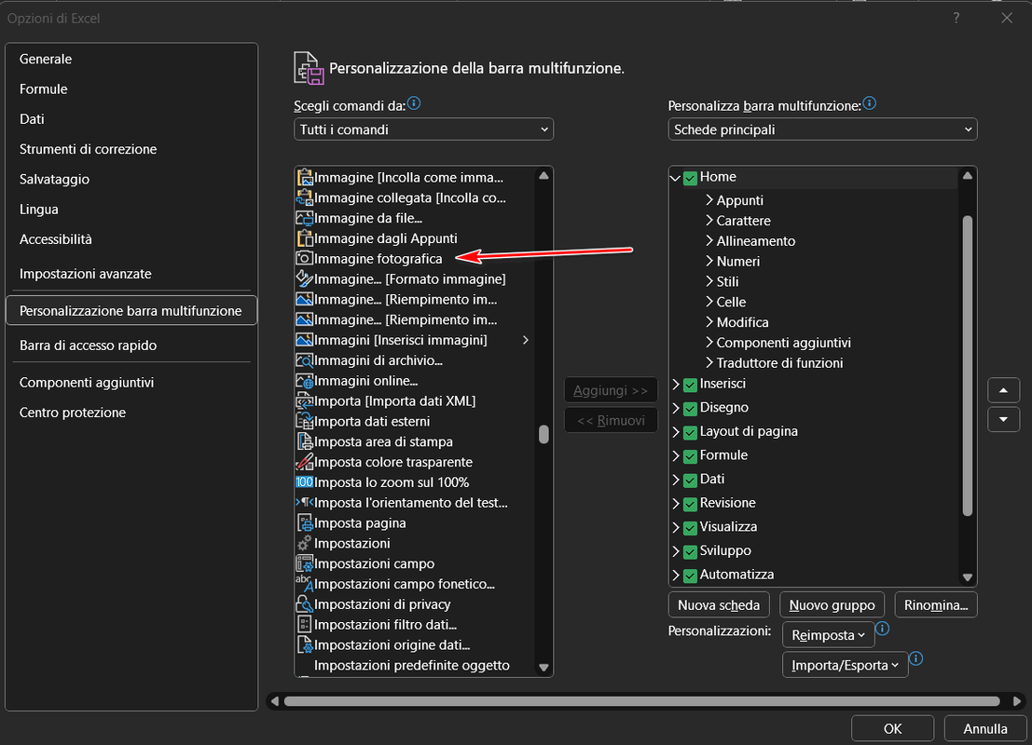
Task: Click the icon of Importa [Importa dati XML]
Action: (x=304, y=401)
